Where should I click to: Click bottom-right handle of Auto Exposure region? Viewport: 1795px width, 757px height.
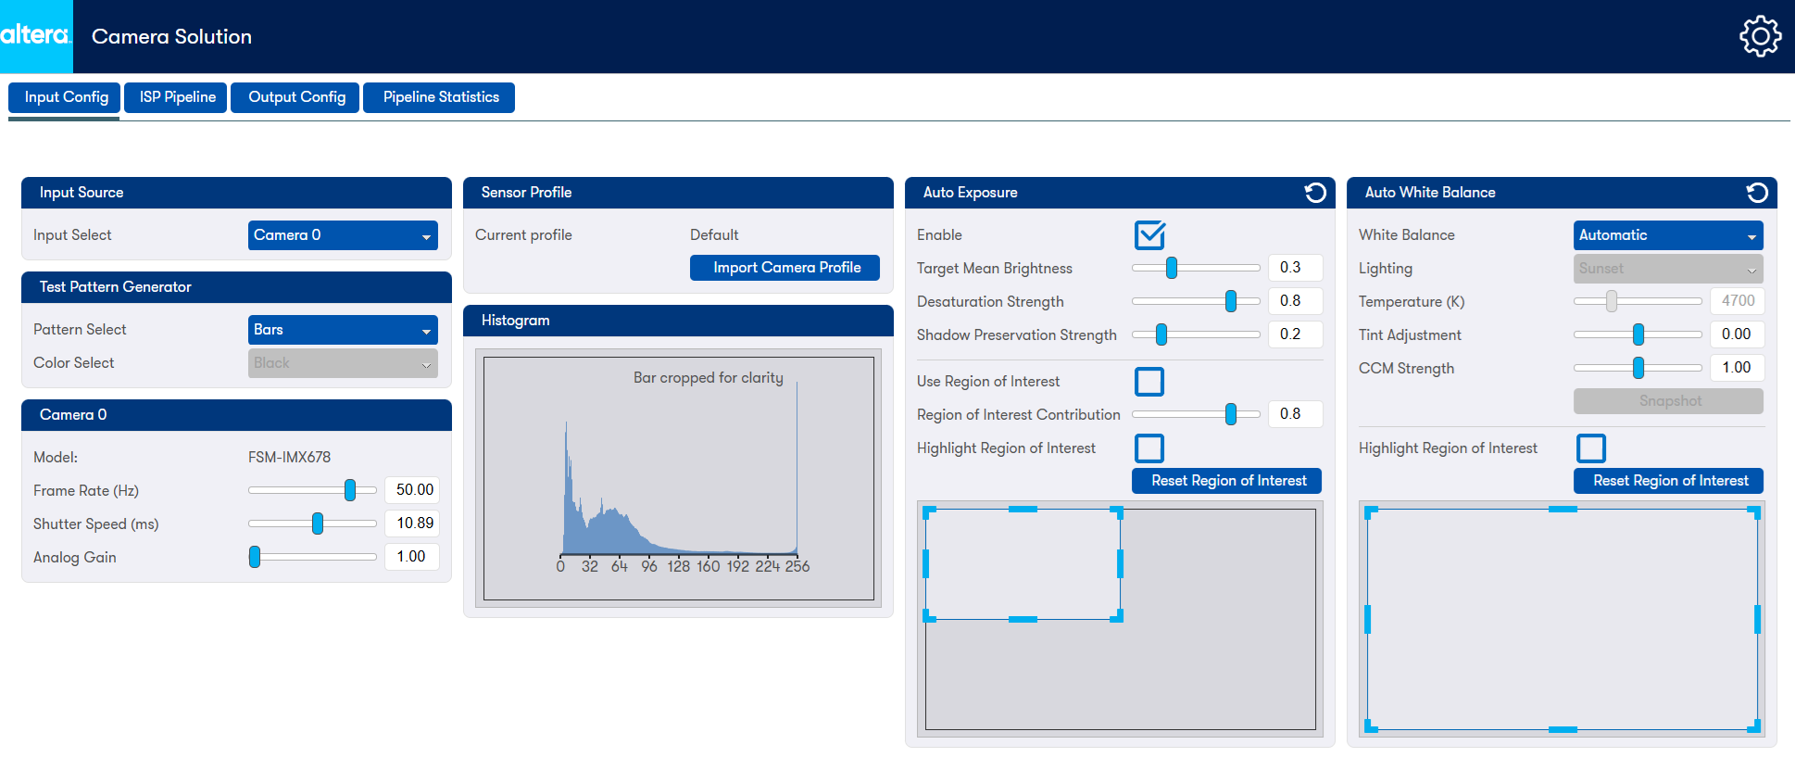point(1118,616)
